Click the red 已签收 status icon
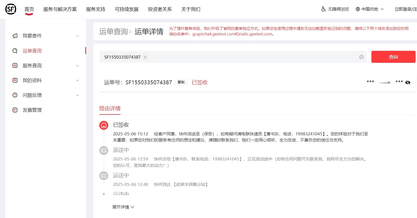The image size is (417, 218). point(104,125)
